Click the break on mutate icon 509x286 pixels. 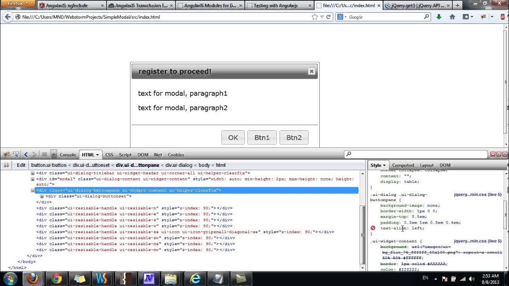[x=6, y=165]
